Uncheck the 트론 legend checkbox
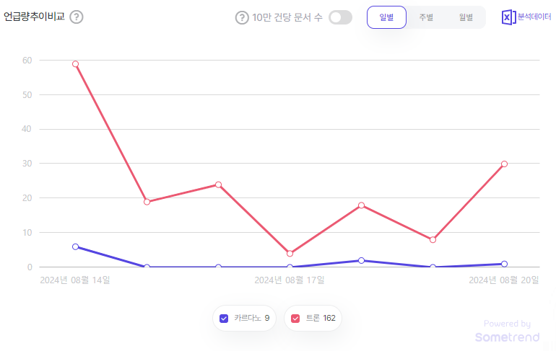The image size is (556, 351). pos(295,319)
